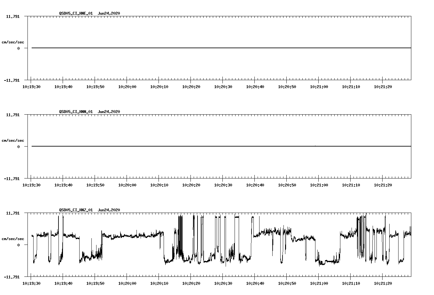Click the -11.791 lower limit of HNZ plot
The height and width of the screenshot is (295, 434).
[x=12, y=277]
